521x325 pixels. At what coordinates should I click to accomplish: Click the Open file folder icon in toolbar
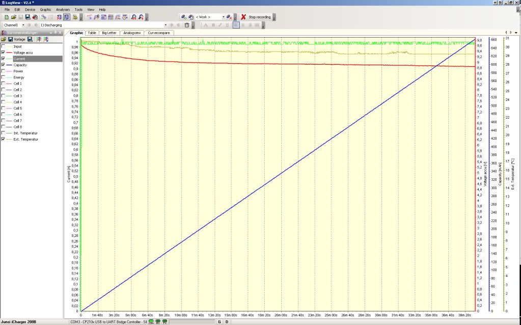pyautogui.click(x=13, y=17)
